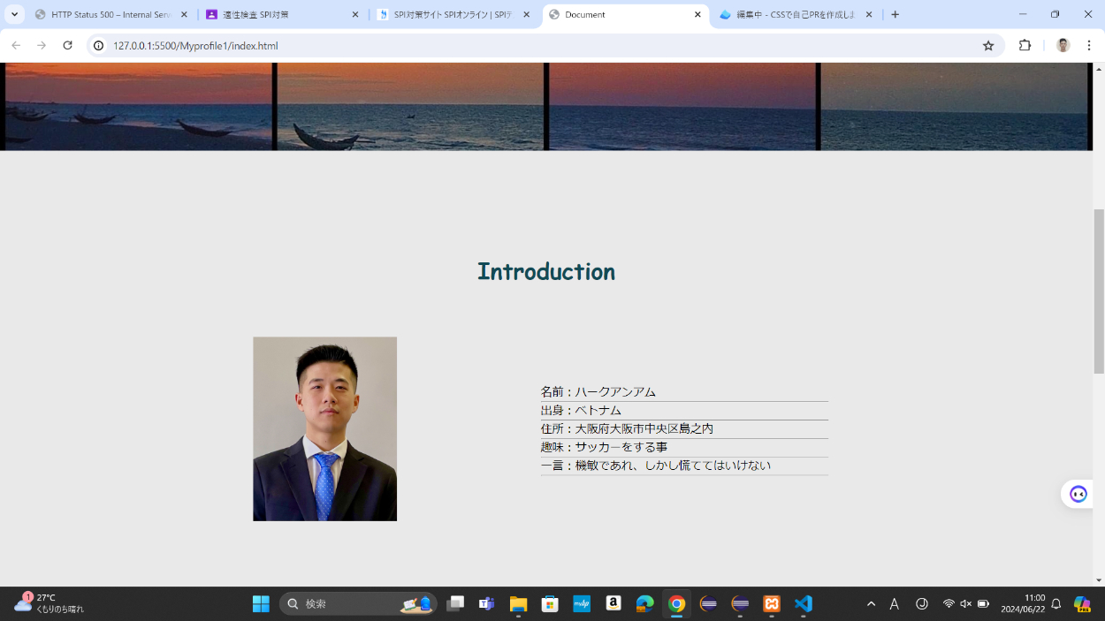Reload the page with the refresh icon
1105x621 pixels.
point(67,45)
